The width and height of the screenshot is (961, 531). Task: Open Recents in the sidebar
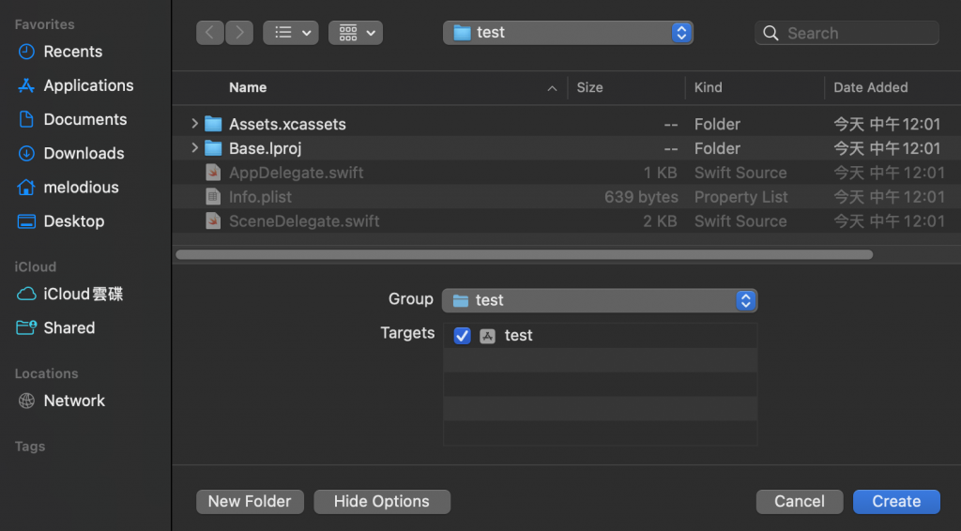(72, 52)
